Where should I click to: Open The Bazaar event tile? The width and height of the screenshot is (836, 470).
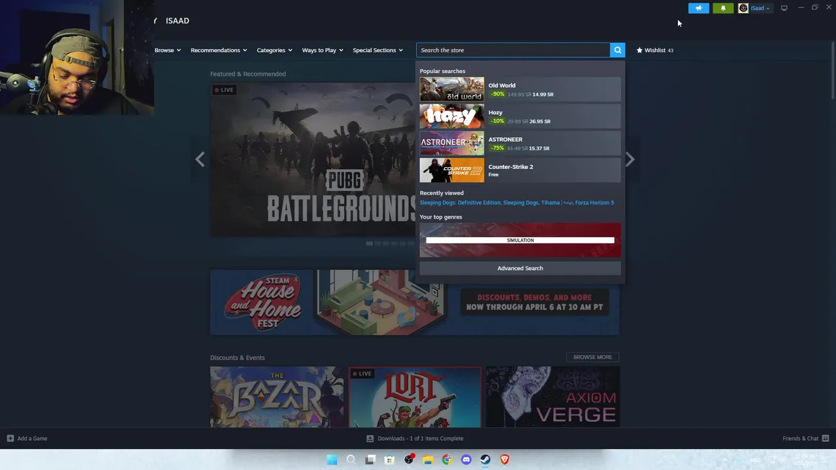click(x=277, y=397)
